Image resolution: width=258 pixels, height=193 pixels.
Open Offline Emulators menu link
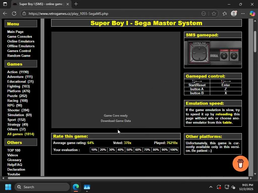tap(21, 46)
